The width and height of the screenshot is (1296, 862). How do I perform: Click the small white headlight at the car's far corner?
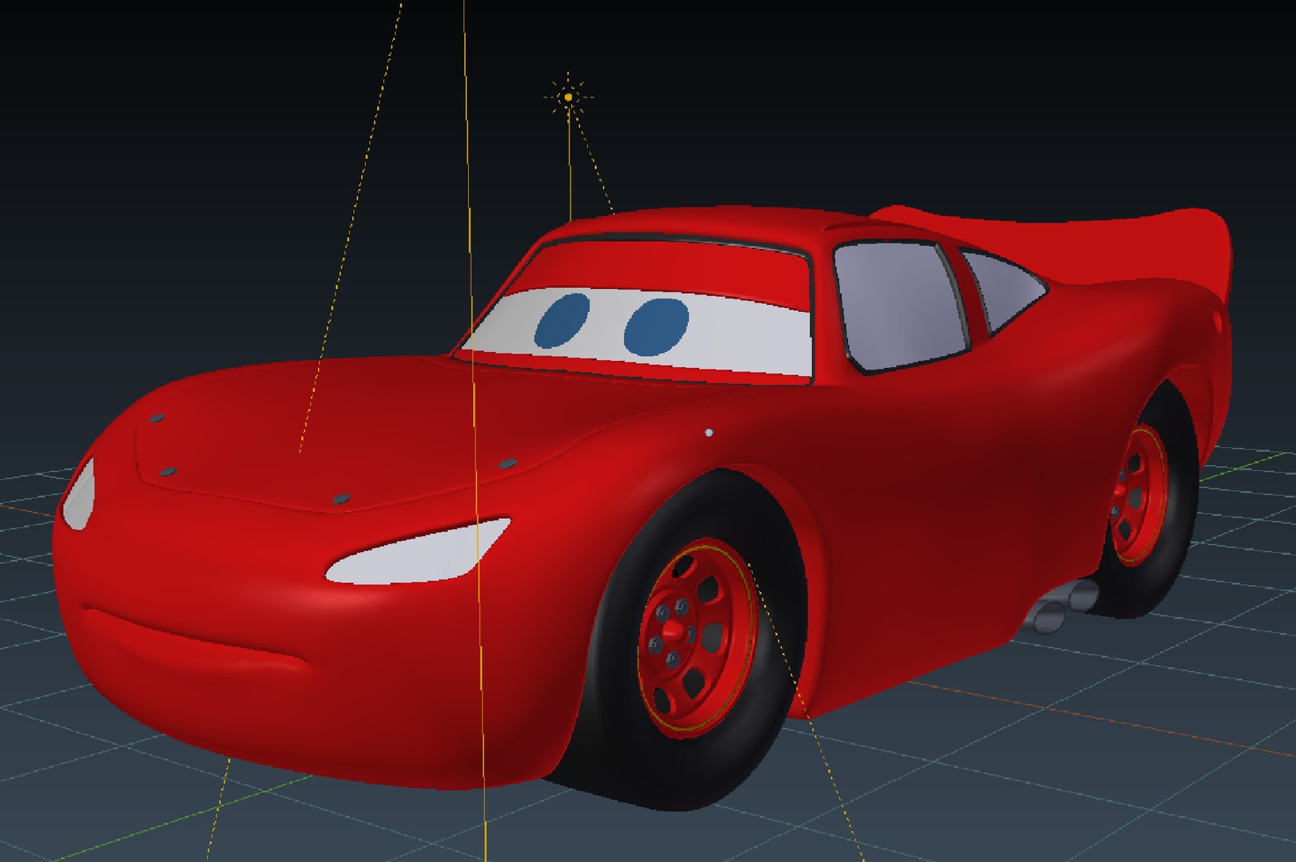79,494
